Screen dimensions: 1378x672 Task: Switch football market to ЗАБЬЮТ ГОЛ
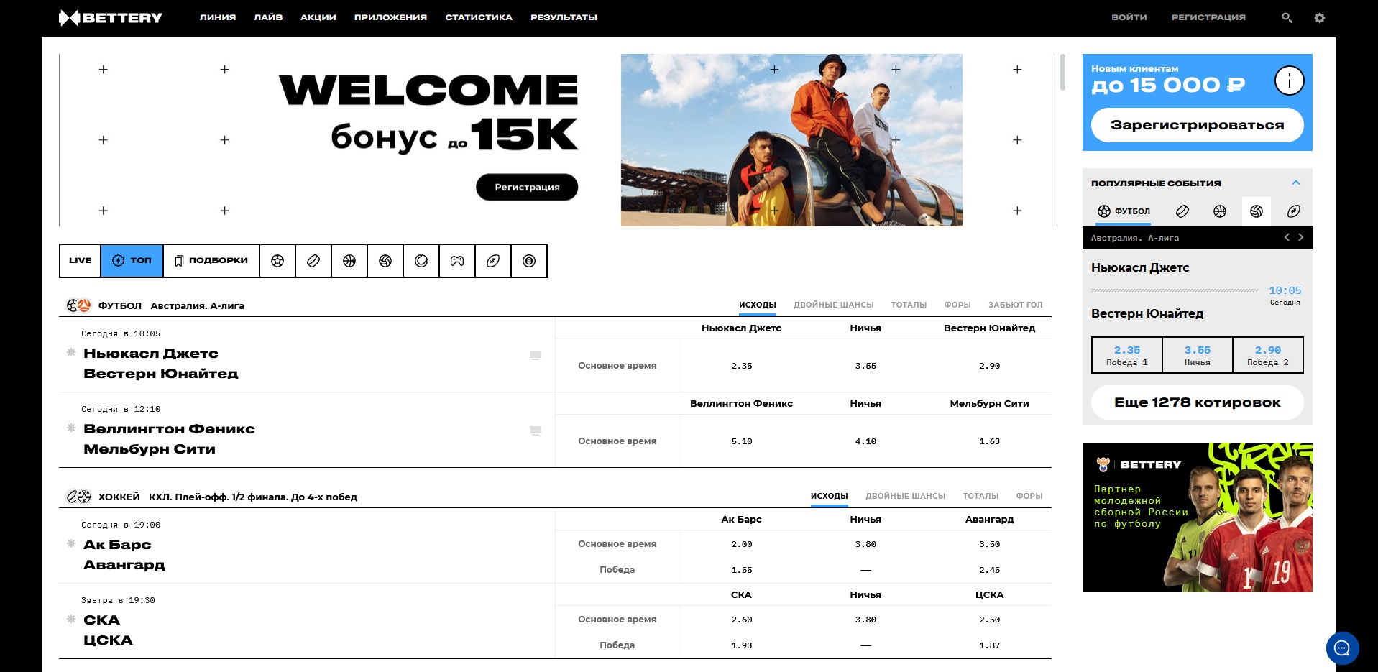tap(1015, 305)
